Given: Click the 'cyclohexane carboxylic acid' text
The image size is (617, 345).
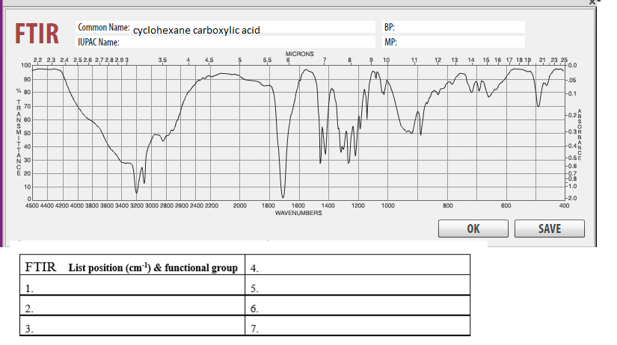Looking at the screenshot, I should click(197, 30).
